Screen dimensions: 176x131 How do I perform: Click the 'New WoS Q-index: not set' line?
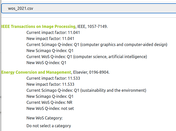(50, 108)
